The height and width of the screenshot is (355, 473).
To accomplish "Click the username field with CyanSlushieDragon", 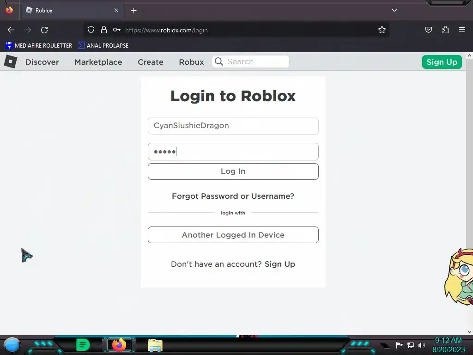I will (x=233, y=126).
